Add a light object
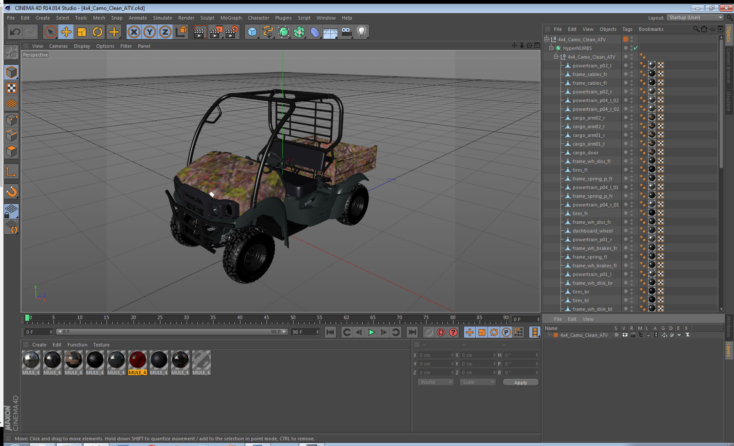 (362, 32)
